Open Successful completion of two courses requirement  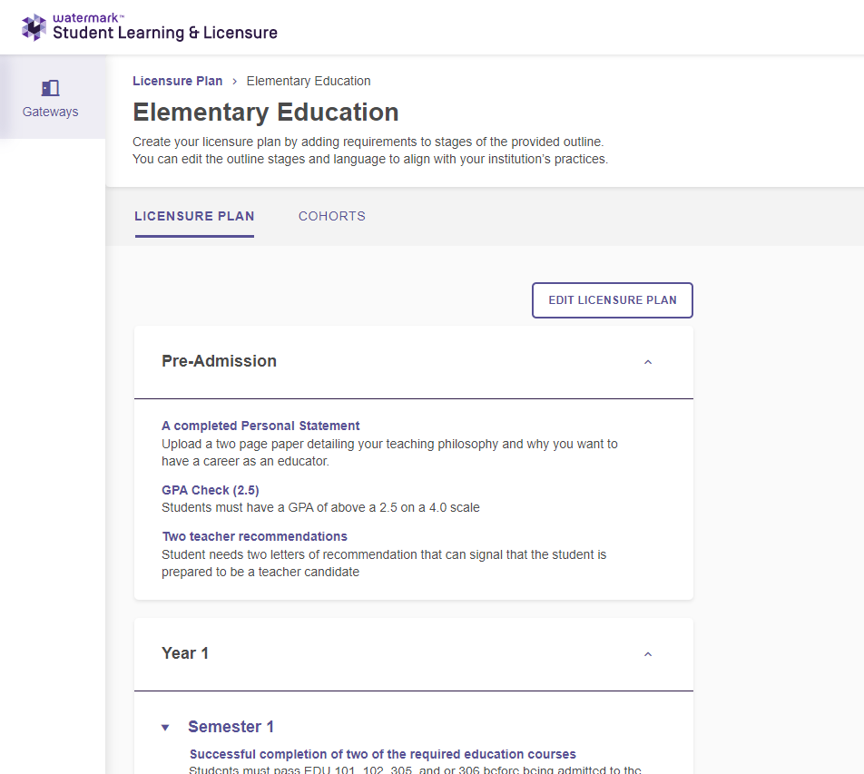point(382,754)
